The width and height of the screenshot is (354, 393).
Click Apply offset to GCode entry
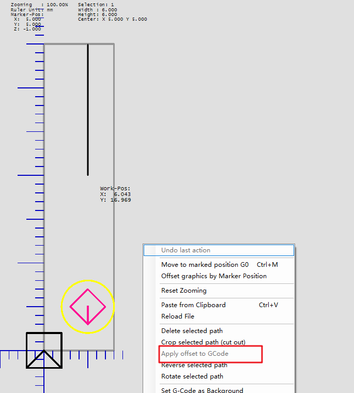coord(194,354)
